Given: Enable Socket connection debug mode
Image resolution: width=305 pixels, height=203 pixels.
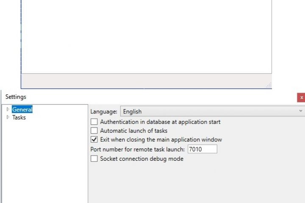Looking at the screenshot, I should (94, 159).
